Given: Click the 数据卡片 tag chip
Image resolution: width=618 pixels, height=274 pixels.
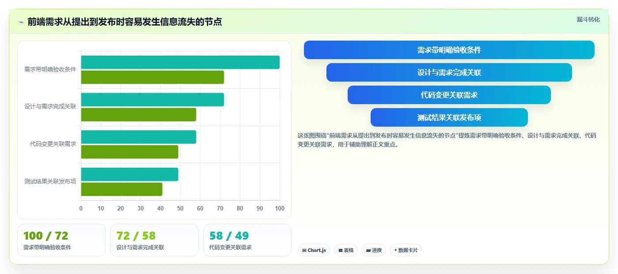Looking at the screenshot, I should pos(406,250).
